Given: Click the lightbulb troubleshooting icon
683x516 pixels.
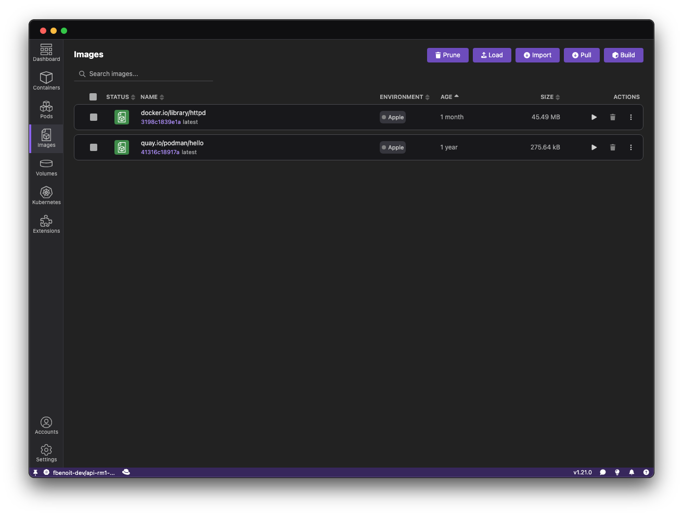Looking at the screenshot, I should 617,472.
